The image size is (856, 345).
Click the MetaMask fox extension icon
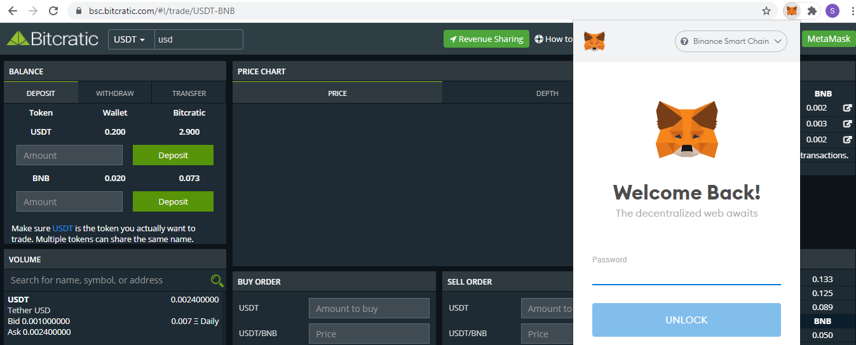click(791, 11)
